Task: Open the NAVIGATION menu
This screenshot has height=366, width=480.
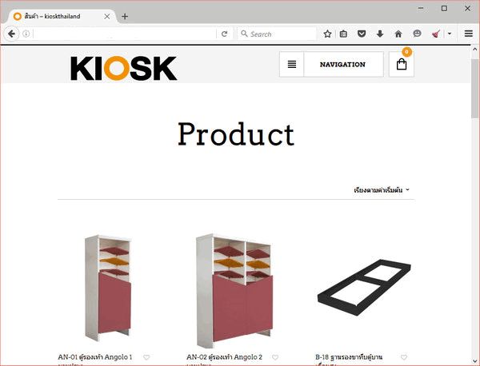Action: coord(343,64)
